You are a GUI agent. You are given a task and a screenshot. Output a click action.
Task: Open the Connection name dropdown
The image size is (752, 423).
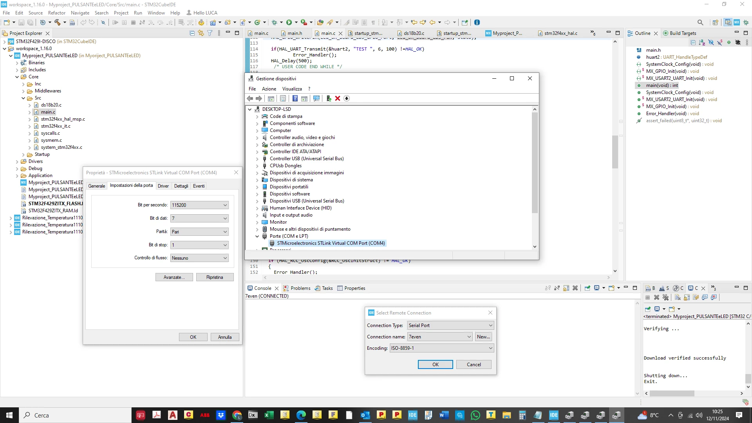pos(440,337)
